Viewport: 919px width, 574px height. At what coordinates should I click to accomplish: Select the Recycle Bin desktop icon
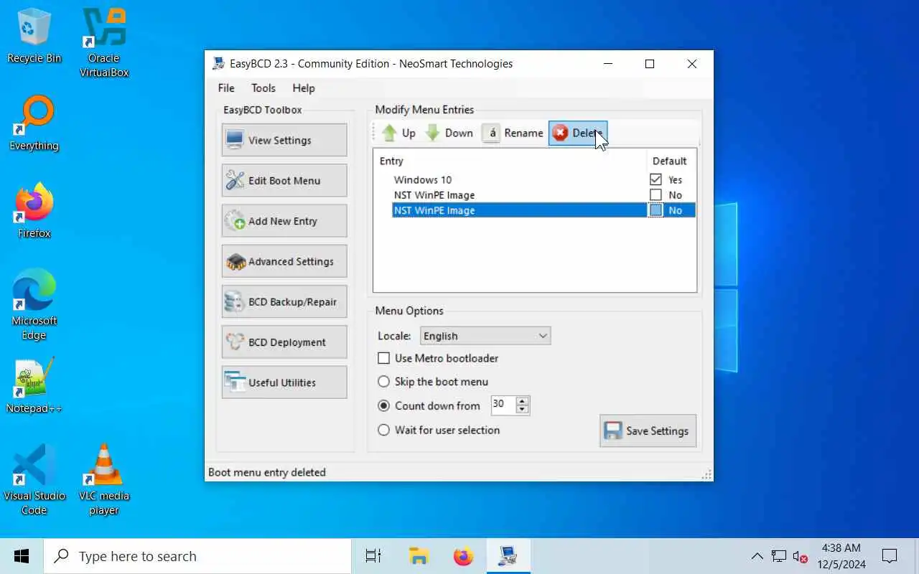(34, 36)
